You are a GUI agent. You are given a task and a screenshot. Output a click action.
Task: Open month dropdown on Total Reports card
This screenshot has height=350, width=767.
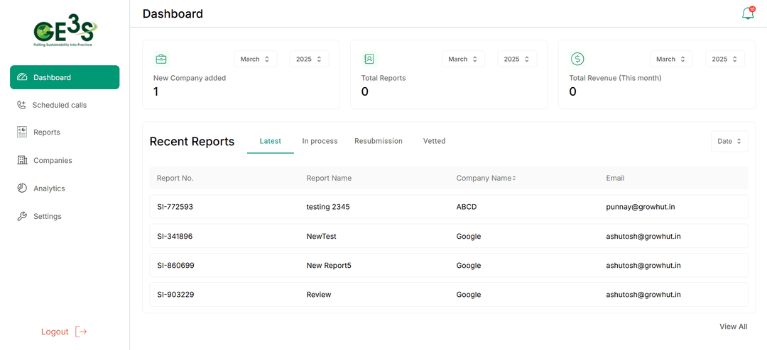click(x=463, y=59)
